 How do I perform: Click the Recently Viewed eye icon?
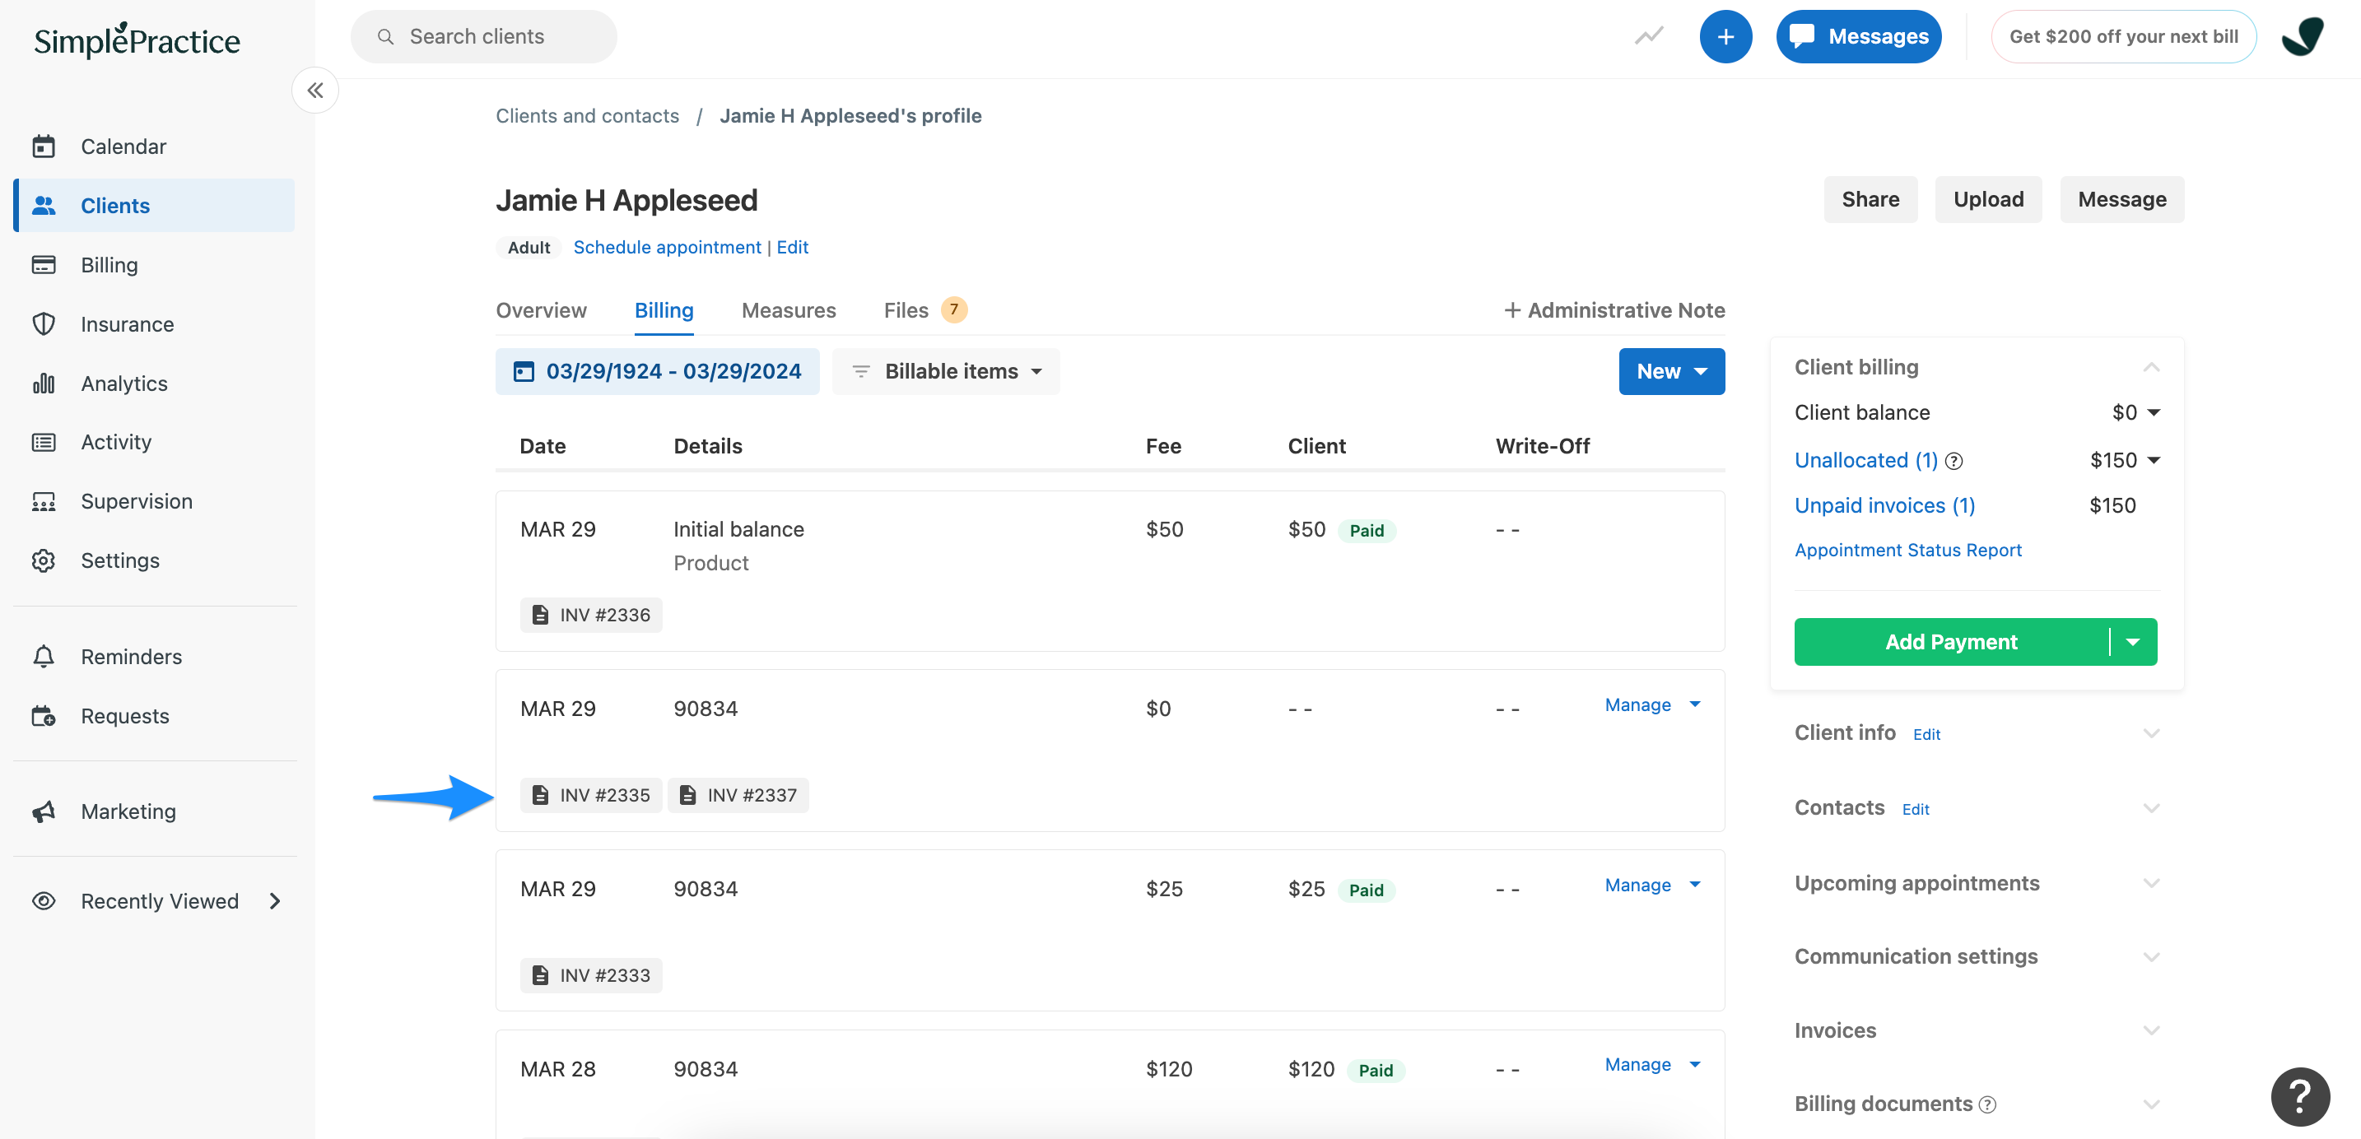point(44,901)
